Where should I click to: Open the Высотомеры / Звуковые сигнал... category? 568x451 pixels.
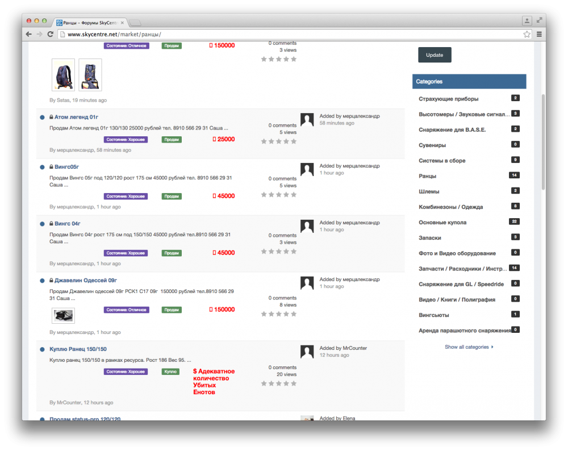coord(464,115)
